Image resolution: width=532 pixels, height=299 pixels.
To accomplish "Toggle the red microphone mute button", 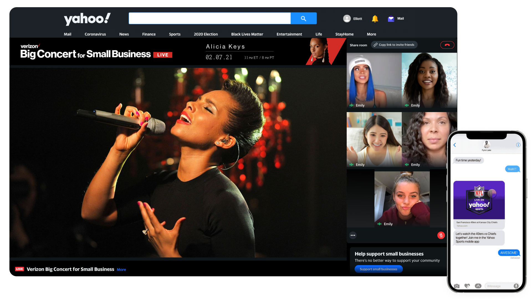I will (x=441, y=235).
